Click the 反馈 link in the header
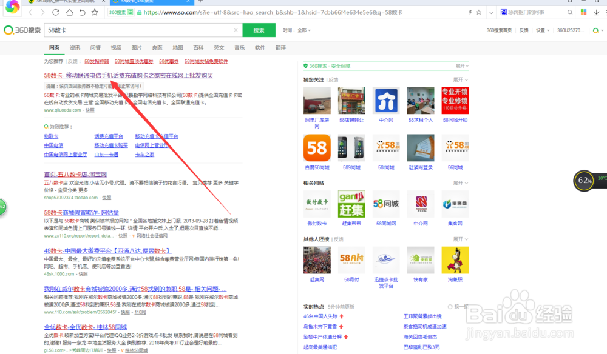Viewport: 607px width, 354px height. (524, 30)
